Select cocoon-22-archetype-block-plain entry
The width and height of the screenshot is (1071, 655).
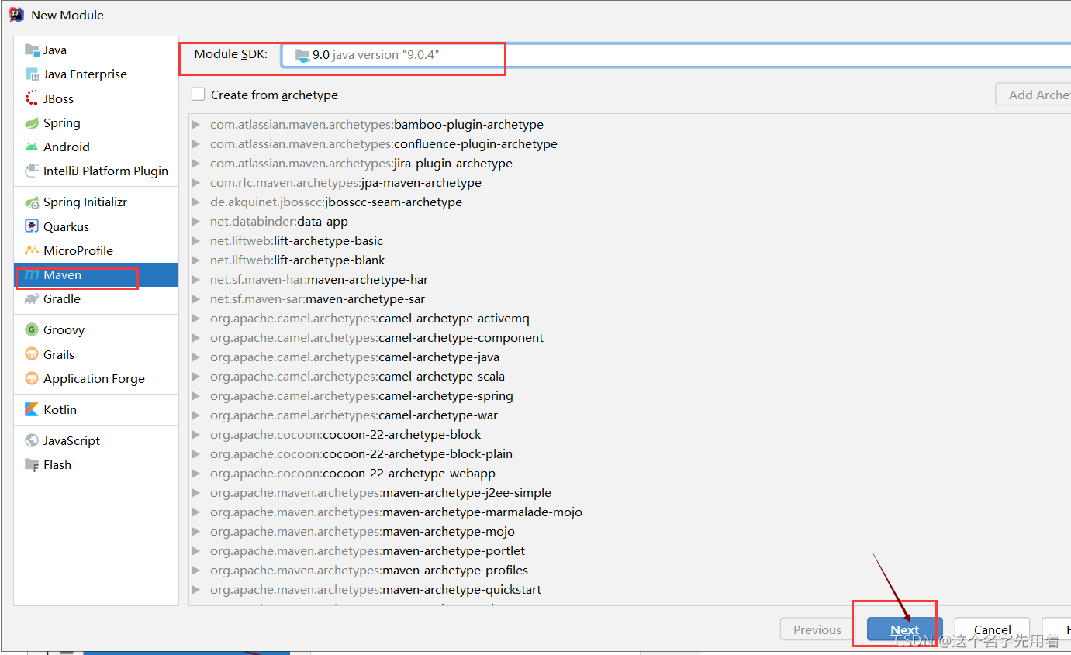(x=361, y=453)
